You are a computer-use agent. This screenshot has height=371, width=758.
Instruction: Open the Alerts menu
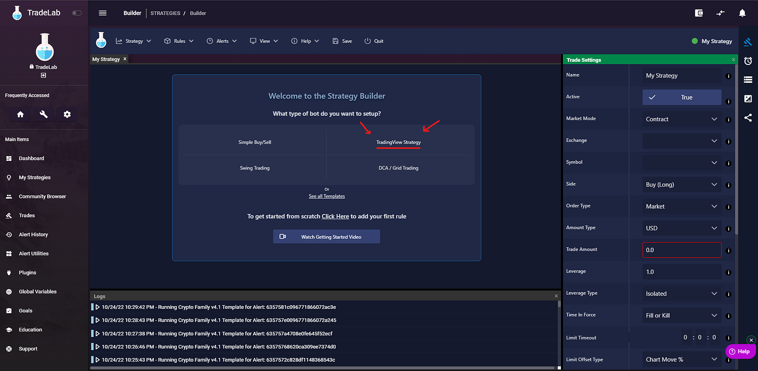point(221,41)
